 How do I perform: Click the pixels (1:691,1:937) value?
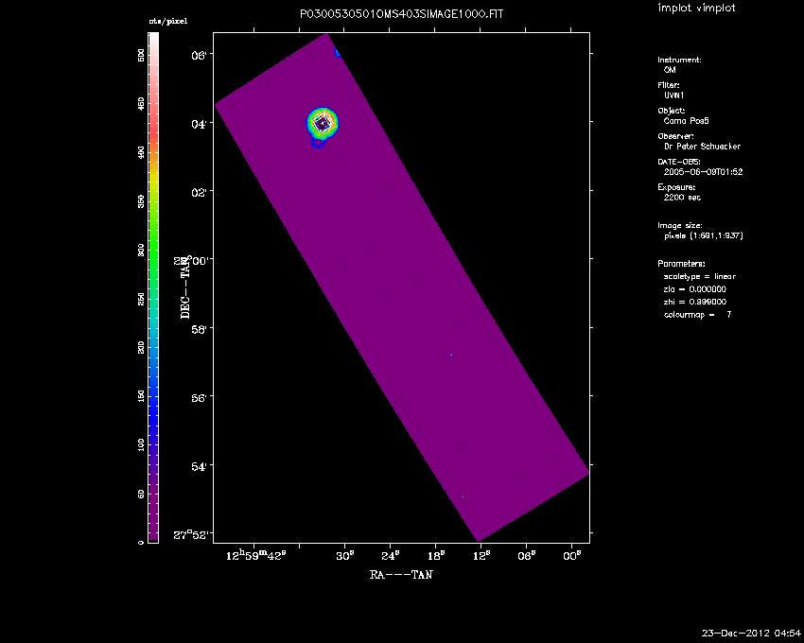tap(704, 235)
